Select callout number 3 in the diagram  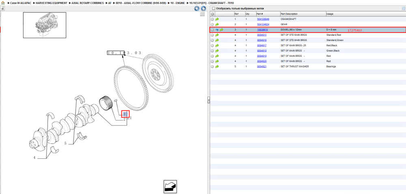coord(125,114)
